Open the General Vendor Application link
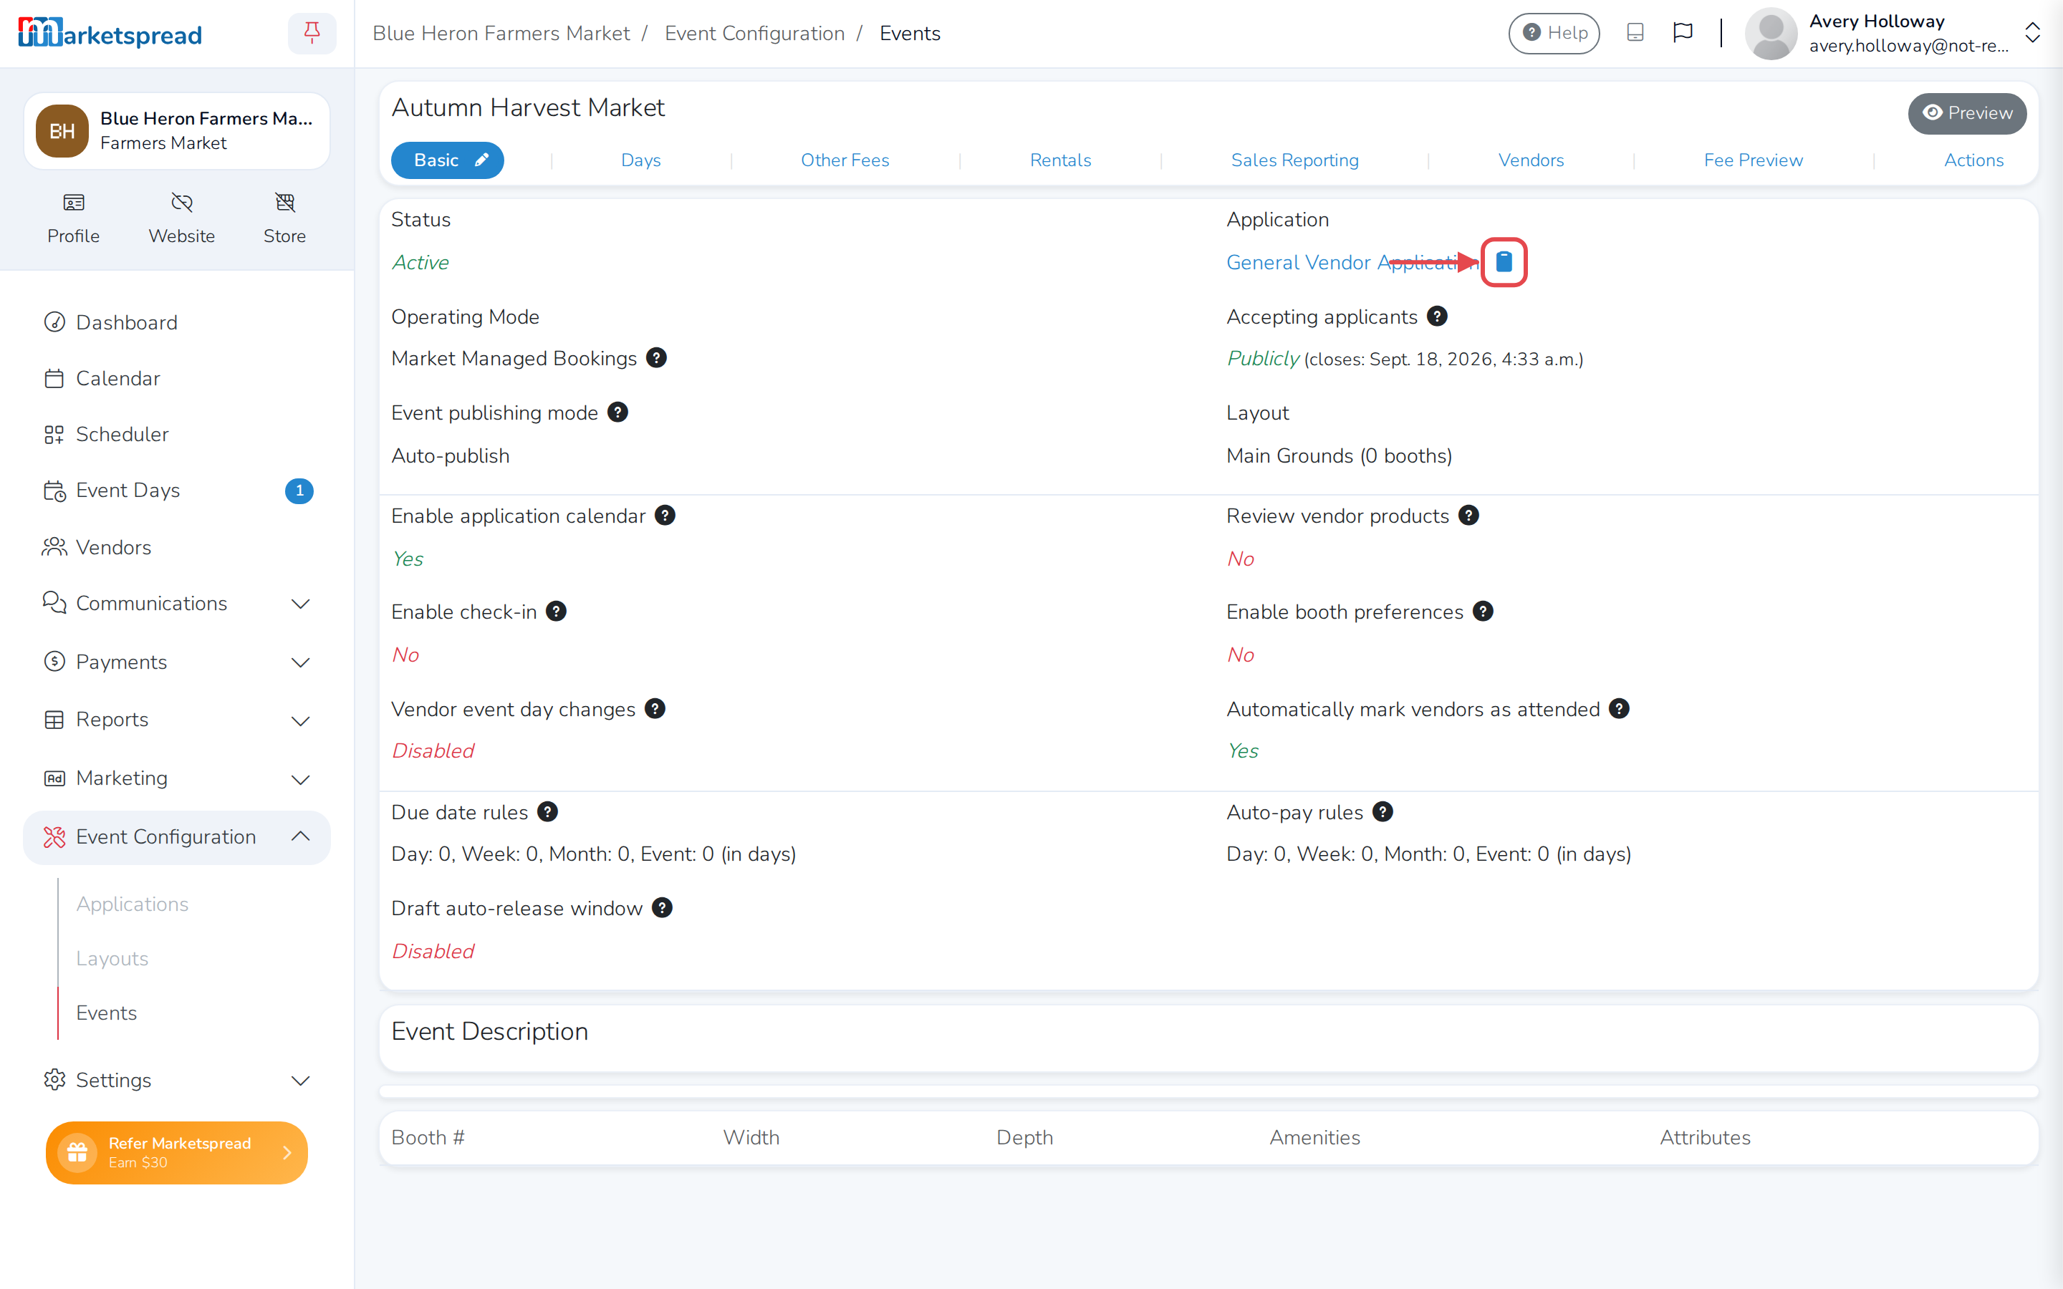Screen dimensions: 2063x1289 [x=1352, y=263]
